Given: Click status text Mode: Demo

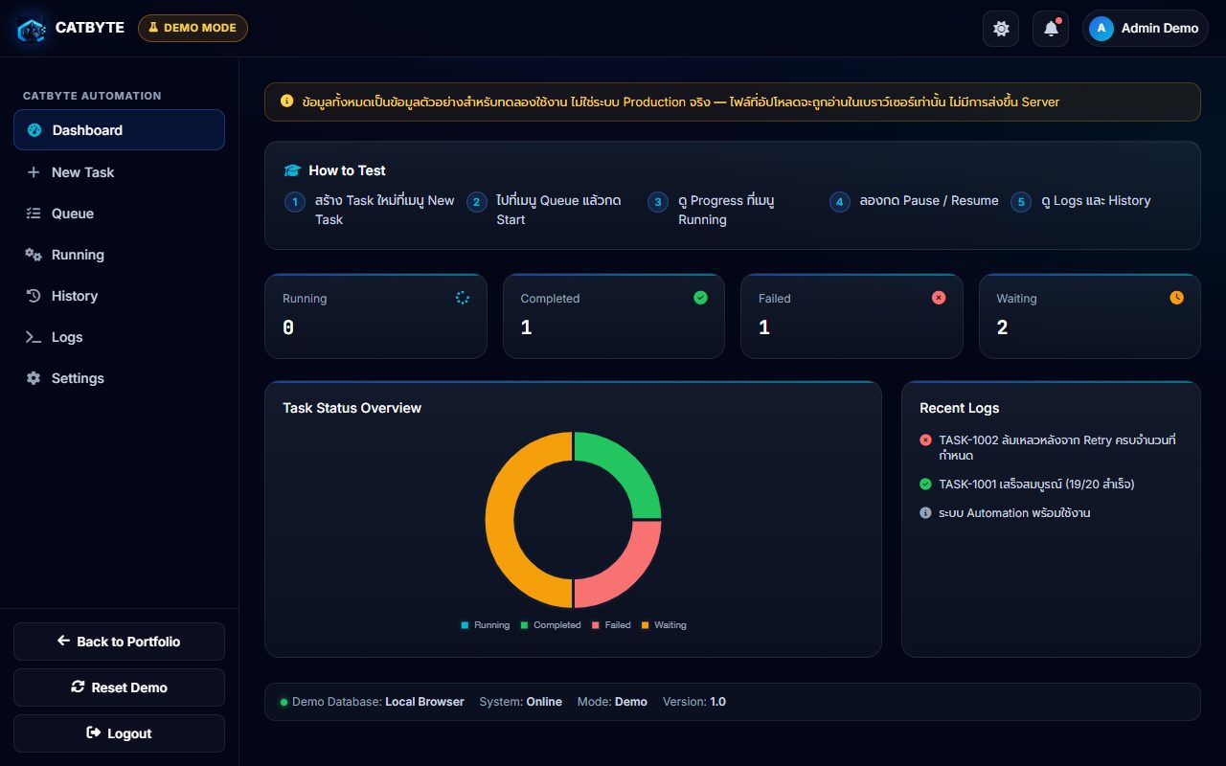Looking at the screenshot, I should coord(612,702).
